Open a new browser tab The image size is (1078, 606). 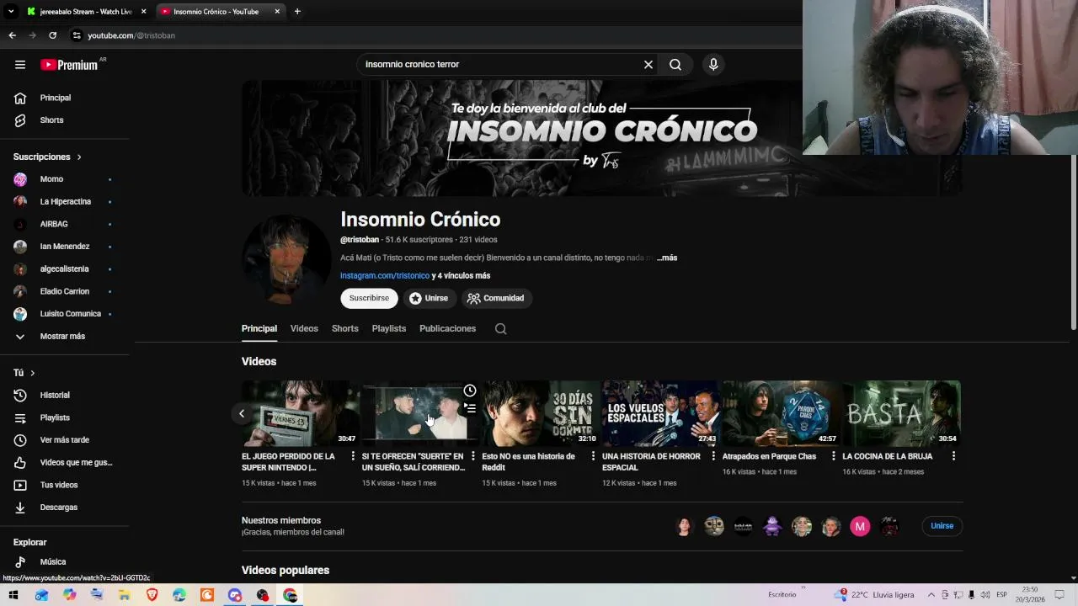[297, 12]
